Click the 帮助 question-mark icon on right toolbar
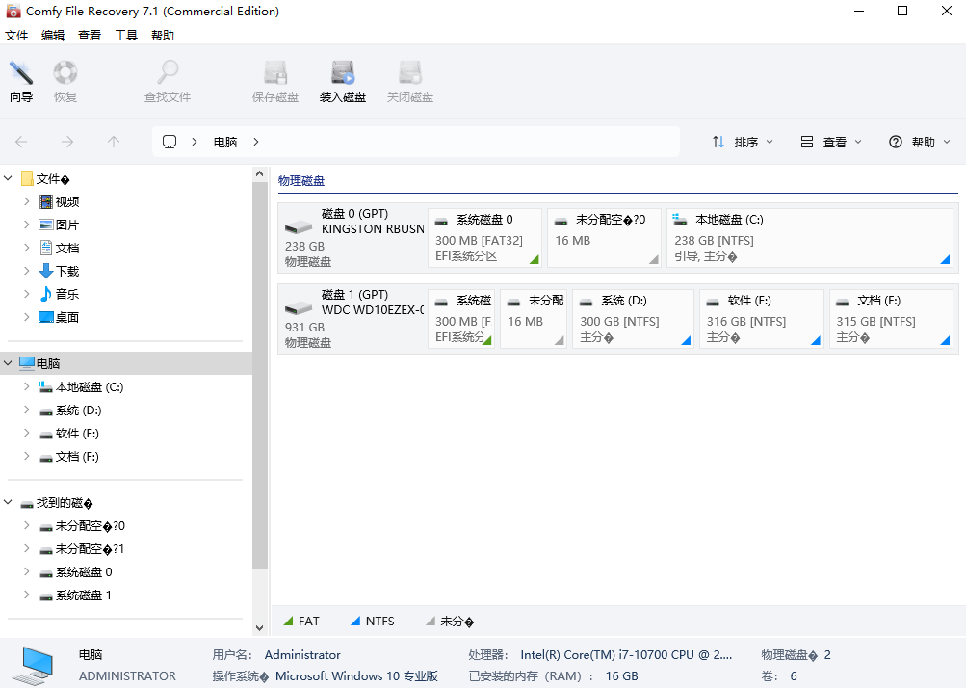This screenshot has width=966, height=688. pyautogui.click(x=894, y=141)
